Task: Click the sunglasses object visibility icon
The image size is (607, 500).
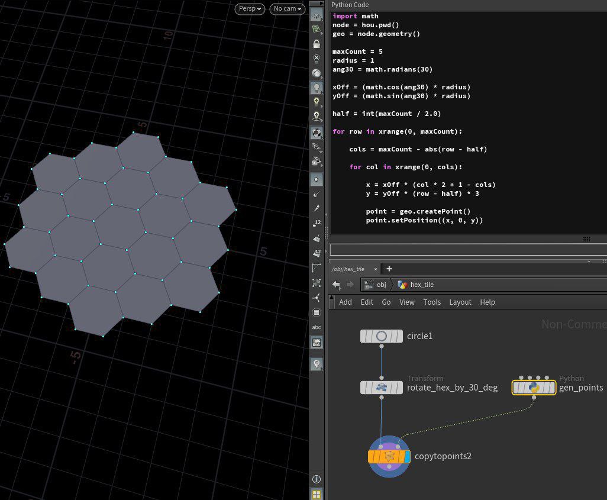Action: (317, 147)
